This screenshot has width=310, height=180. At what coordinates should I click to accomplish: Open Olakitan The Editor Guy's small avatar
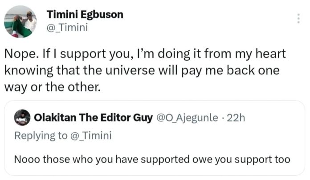click(22, 118)
